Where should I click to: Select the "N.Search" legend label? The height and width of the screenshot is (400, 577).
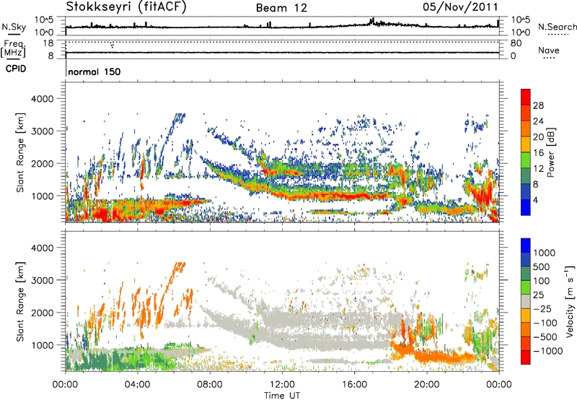557,27
